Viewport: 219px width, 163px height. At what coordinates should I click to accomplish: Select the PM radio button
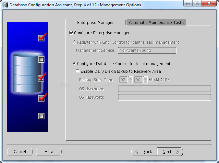click(163, 80)
